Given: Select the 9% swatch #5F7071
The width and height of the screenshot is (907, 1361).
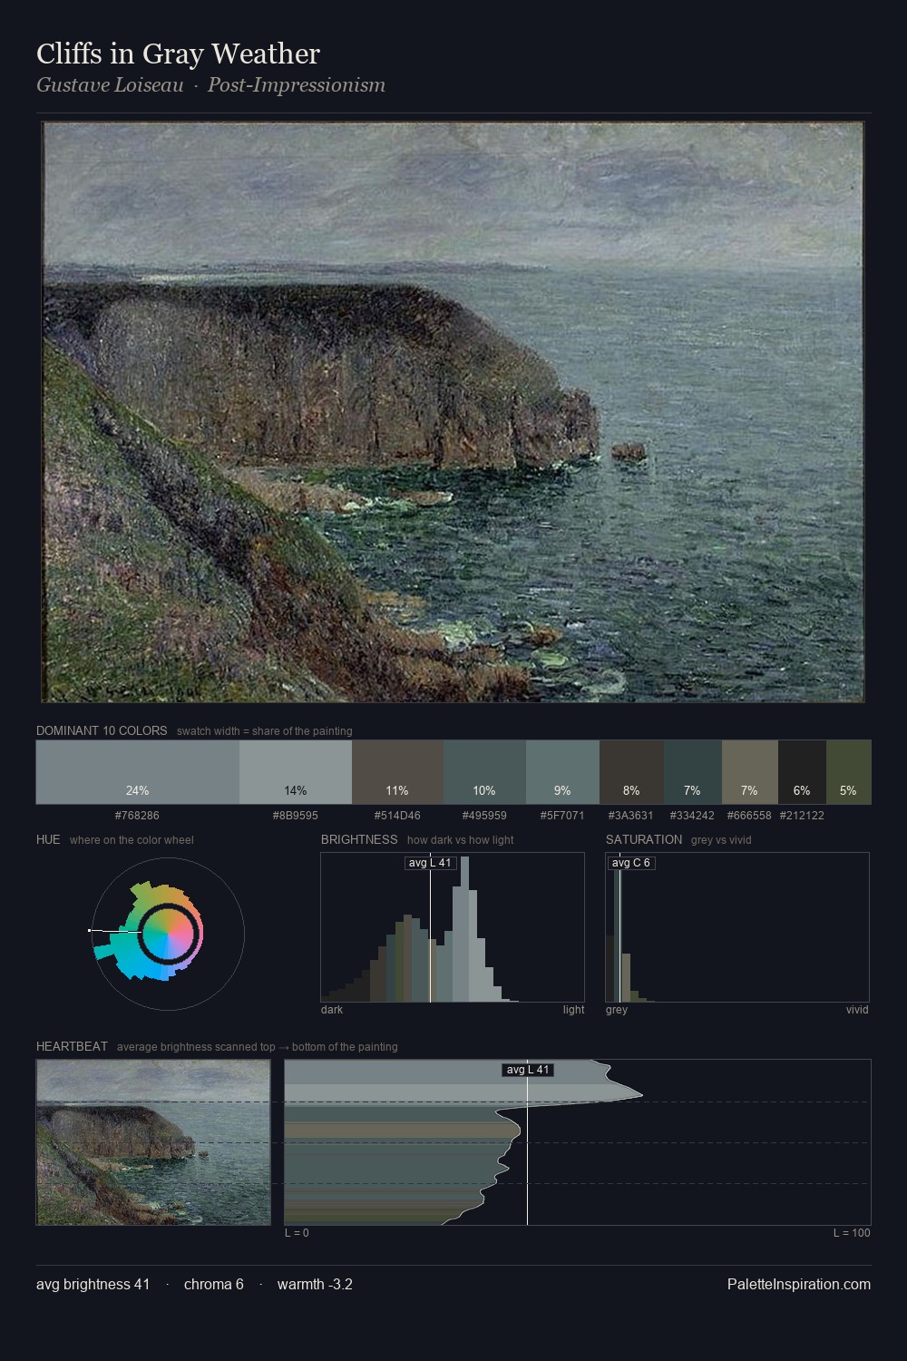Looking at the screenshot, I should point(562,772).
